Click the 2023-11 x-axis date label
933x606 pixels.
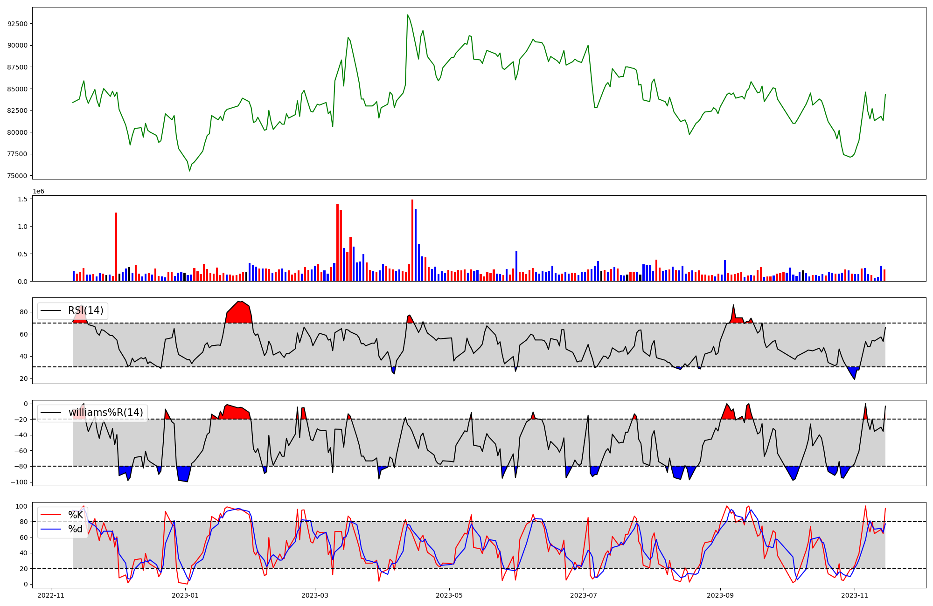[x=855, y=595]
